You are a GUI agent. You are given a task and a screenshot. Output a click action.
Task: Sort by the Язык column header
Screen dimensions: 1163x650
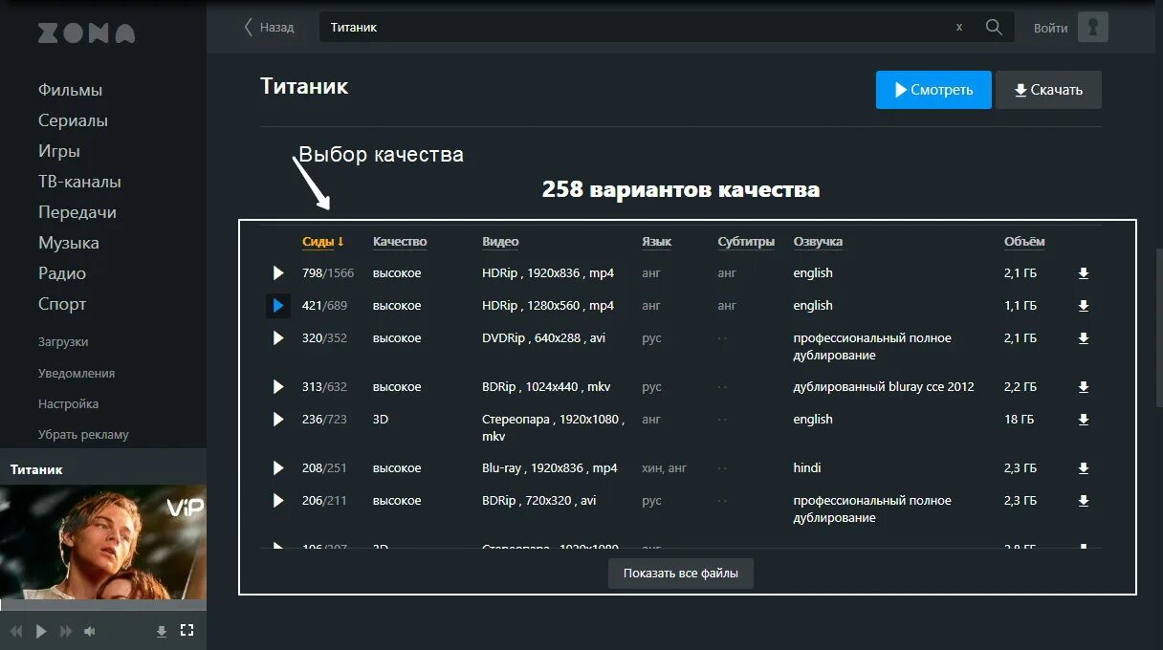657,242
